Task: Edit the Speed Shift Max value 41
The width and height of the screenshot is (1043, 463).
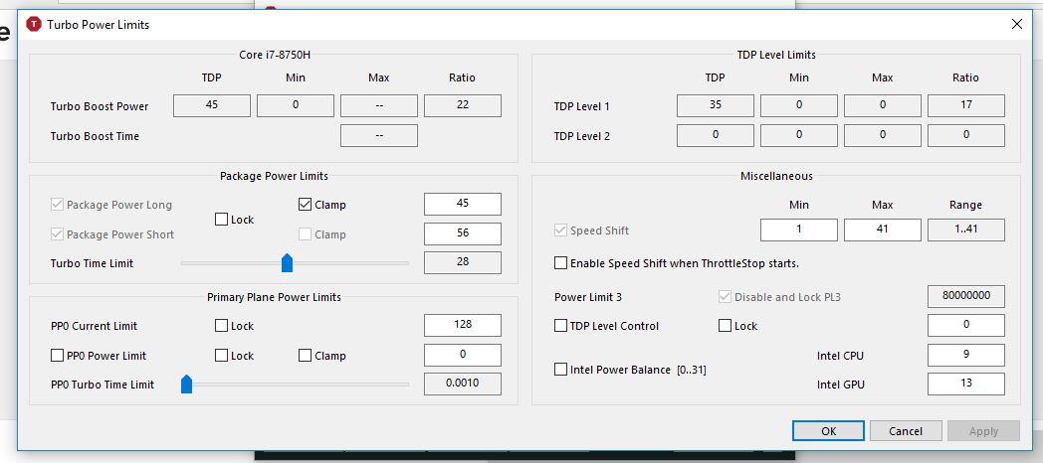Action: pyautogui.click(x=882, y=230)
